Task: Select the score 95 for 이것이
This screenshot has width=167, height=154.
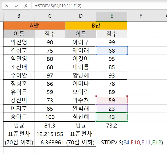Action: (x=112, y=59)
